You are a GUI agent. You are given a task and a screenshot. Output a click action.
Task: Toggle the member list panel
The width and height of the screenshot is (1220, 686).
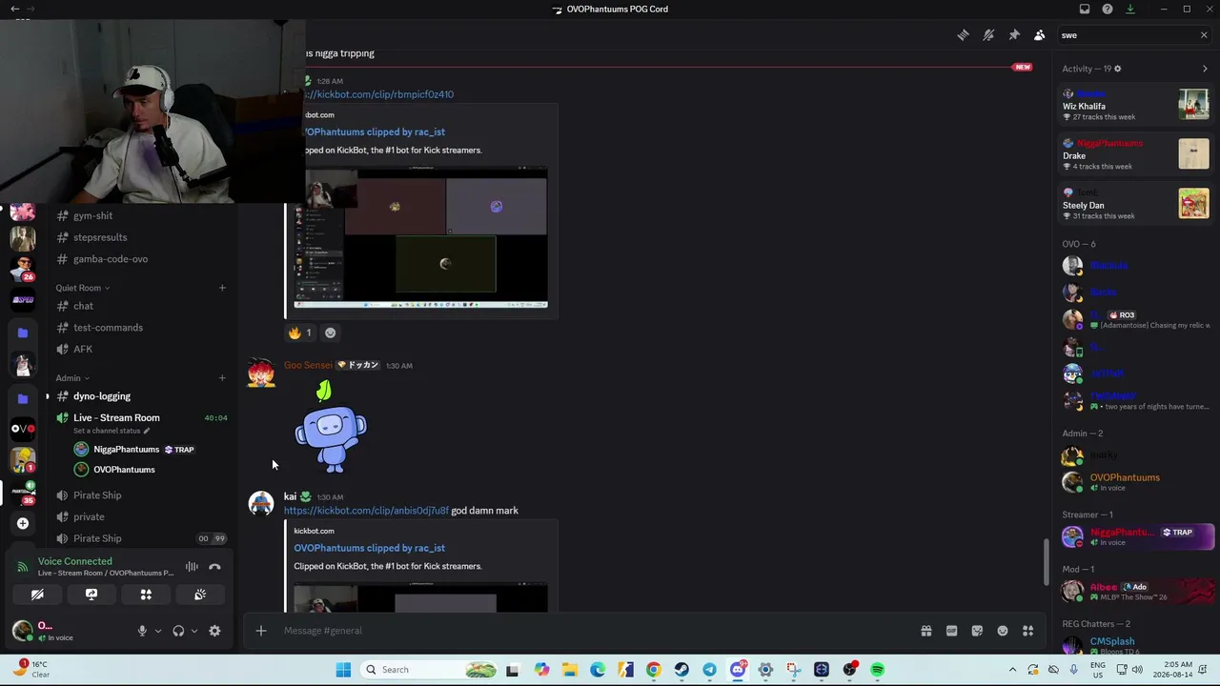[x=1040, y=35]
